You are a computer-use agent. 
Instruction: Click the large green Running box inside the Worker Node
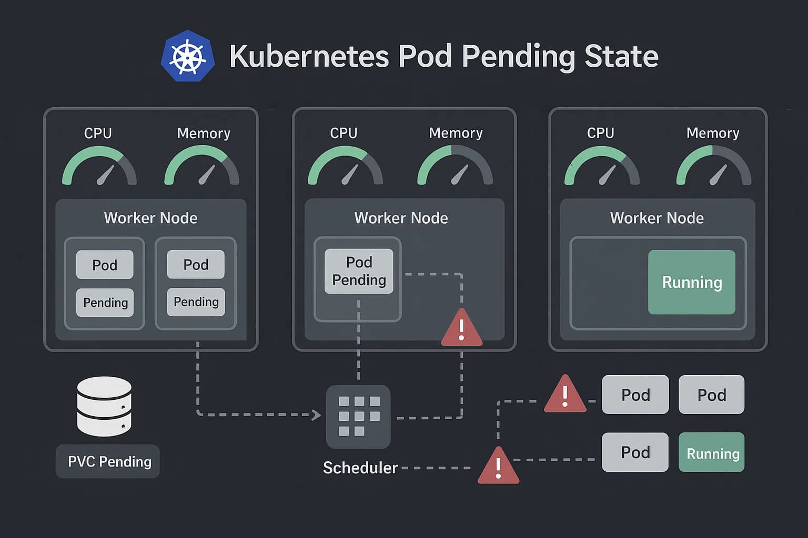tap(692, 282)
